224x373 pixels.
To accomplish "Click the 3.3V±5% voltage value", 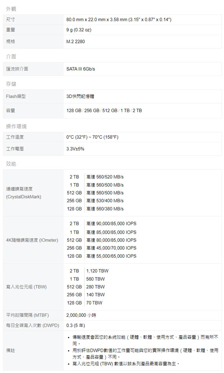I will tap(75, 149).
